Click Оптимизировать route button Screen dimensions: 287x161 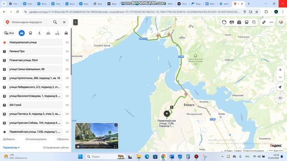[36, 139]
